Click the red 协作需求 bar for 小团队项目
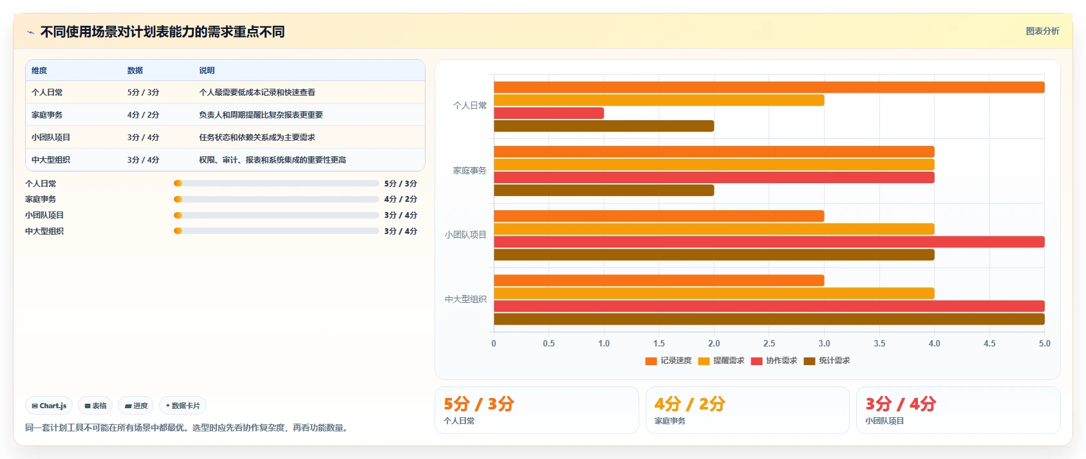1086x459 pixels. coord(769,242)
